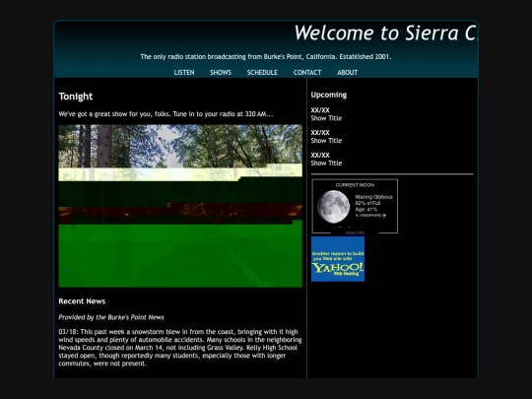Image resolution: width=532 pixels, height=399 pixels.
Task: Open the SCHEDULE menu item
Action: (262, 72)
